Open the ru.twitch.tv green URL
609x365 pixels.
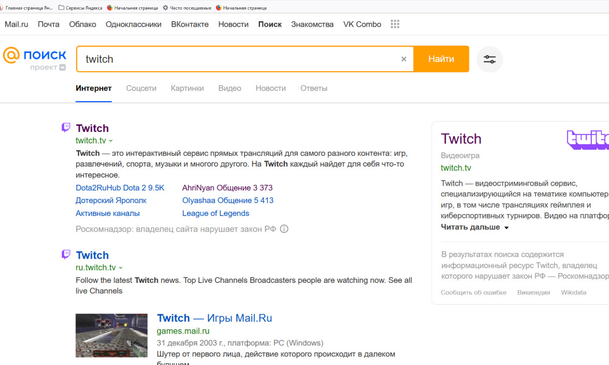click(x=96, y=268)
